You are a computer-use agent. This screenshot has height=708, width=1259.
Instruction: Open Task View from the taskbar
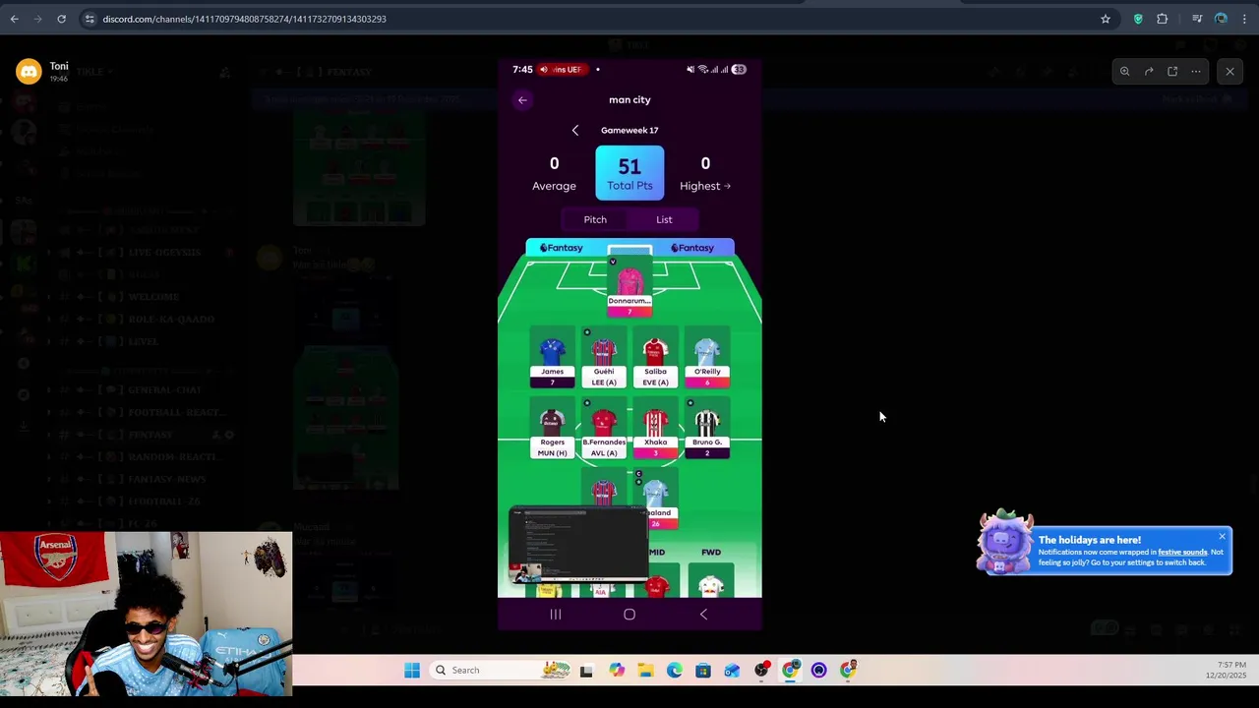(586, 671)
